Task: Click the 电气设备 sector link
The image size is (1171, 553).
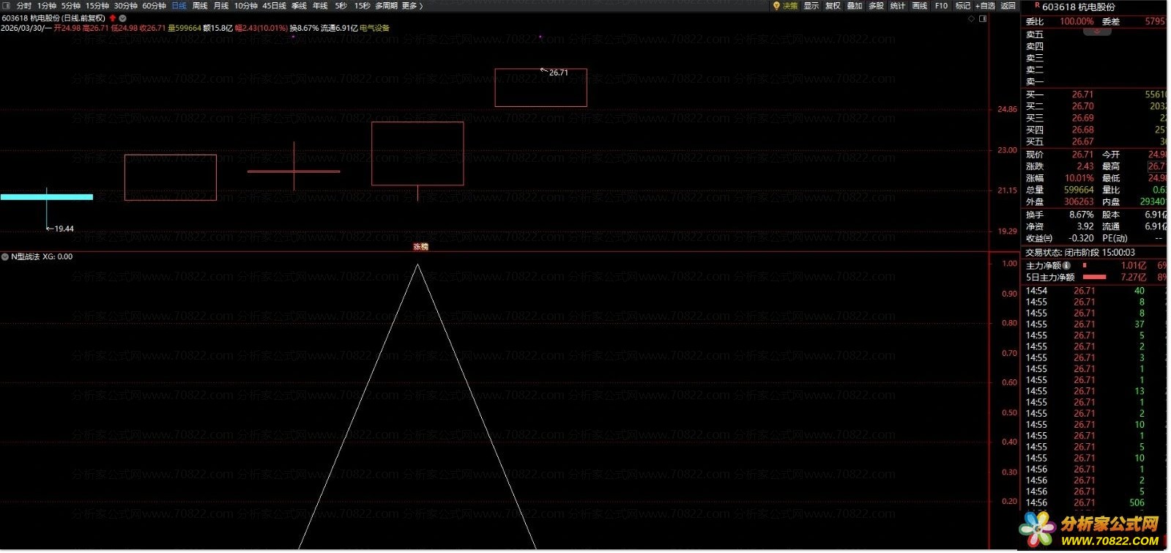Action: 375,29
